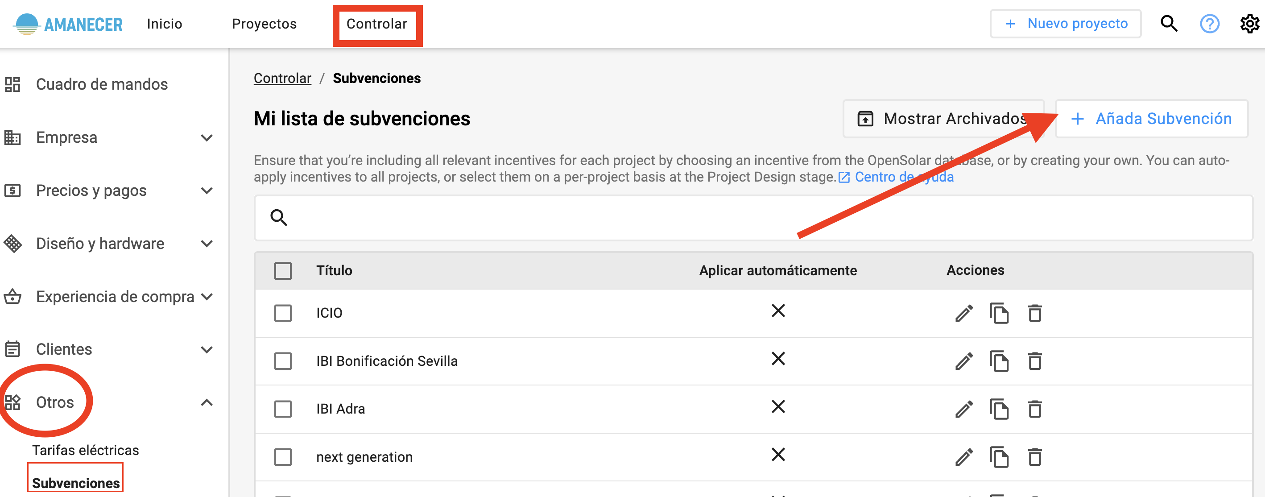Delete the next generation incentive
The height and width of the screenshot is (497, 1265).
pyautogui.click(x=1035, y=457)
